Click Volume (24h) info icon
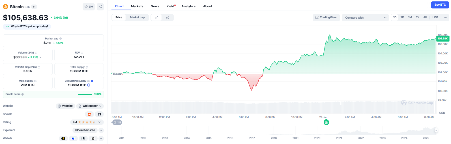451x144 pixels. (36, 53)
